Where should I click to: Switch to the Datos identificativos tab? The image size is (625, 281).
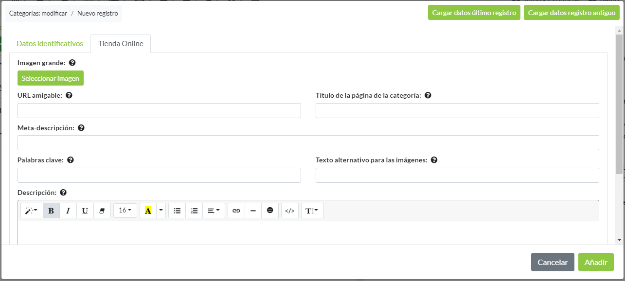tap(50, 43)
